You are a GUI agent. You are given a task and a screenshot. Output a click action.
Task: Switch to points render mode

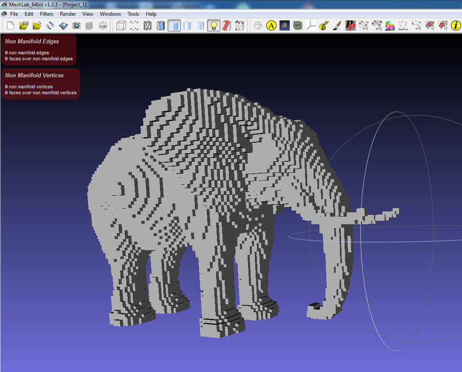click(x=134, y=25)
